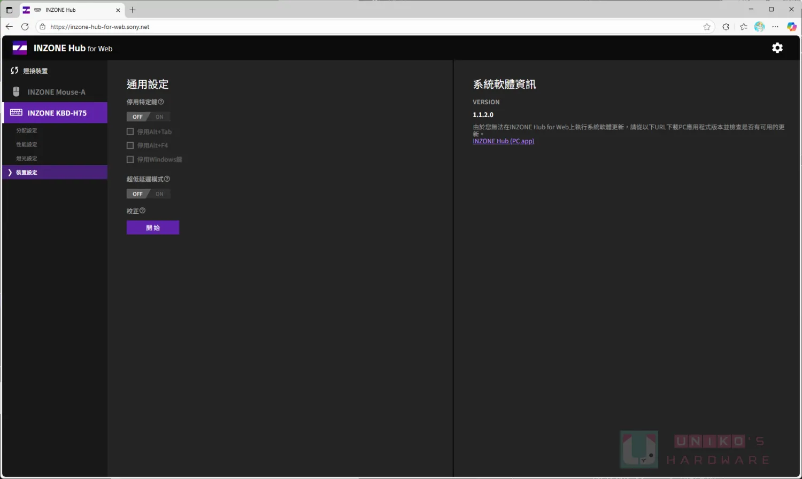Select INZONE Mouse-A in the sidebar
The height and width of the screenshot is (479, 802).
pos(56,92)
